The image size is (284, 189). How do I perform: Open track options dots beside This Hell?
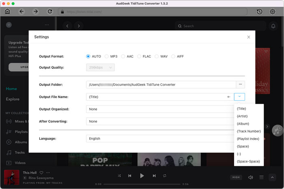coord(48,173)
